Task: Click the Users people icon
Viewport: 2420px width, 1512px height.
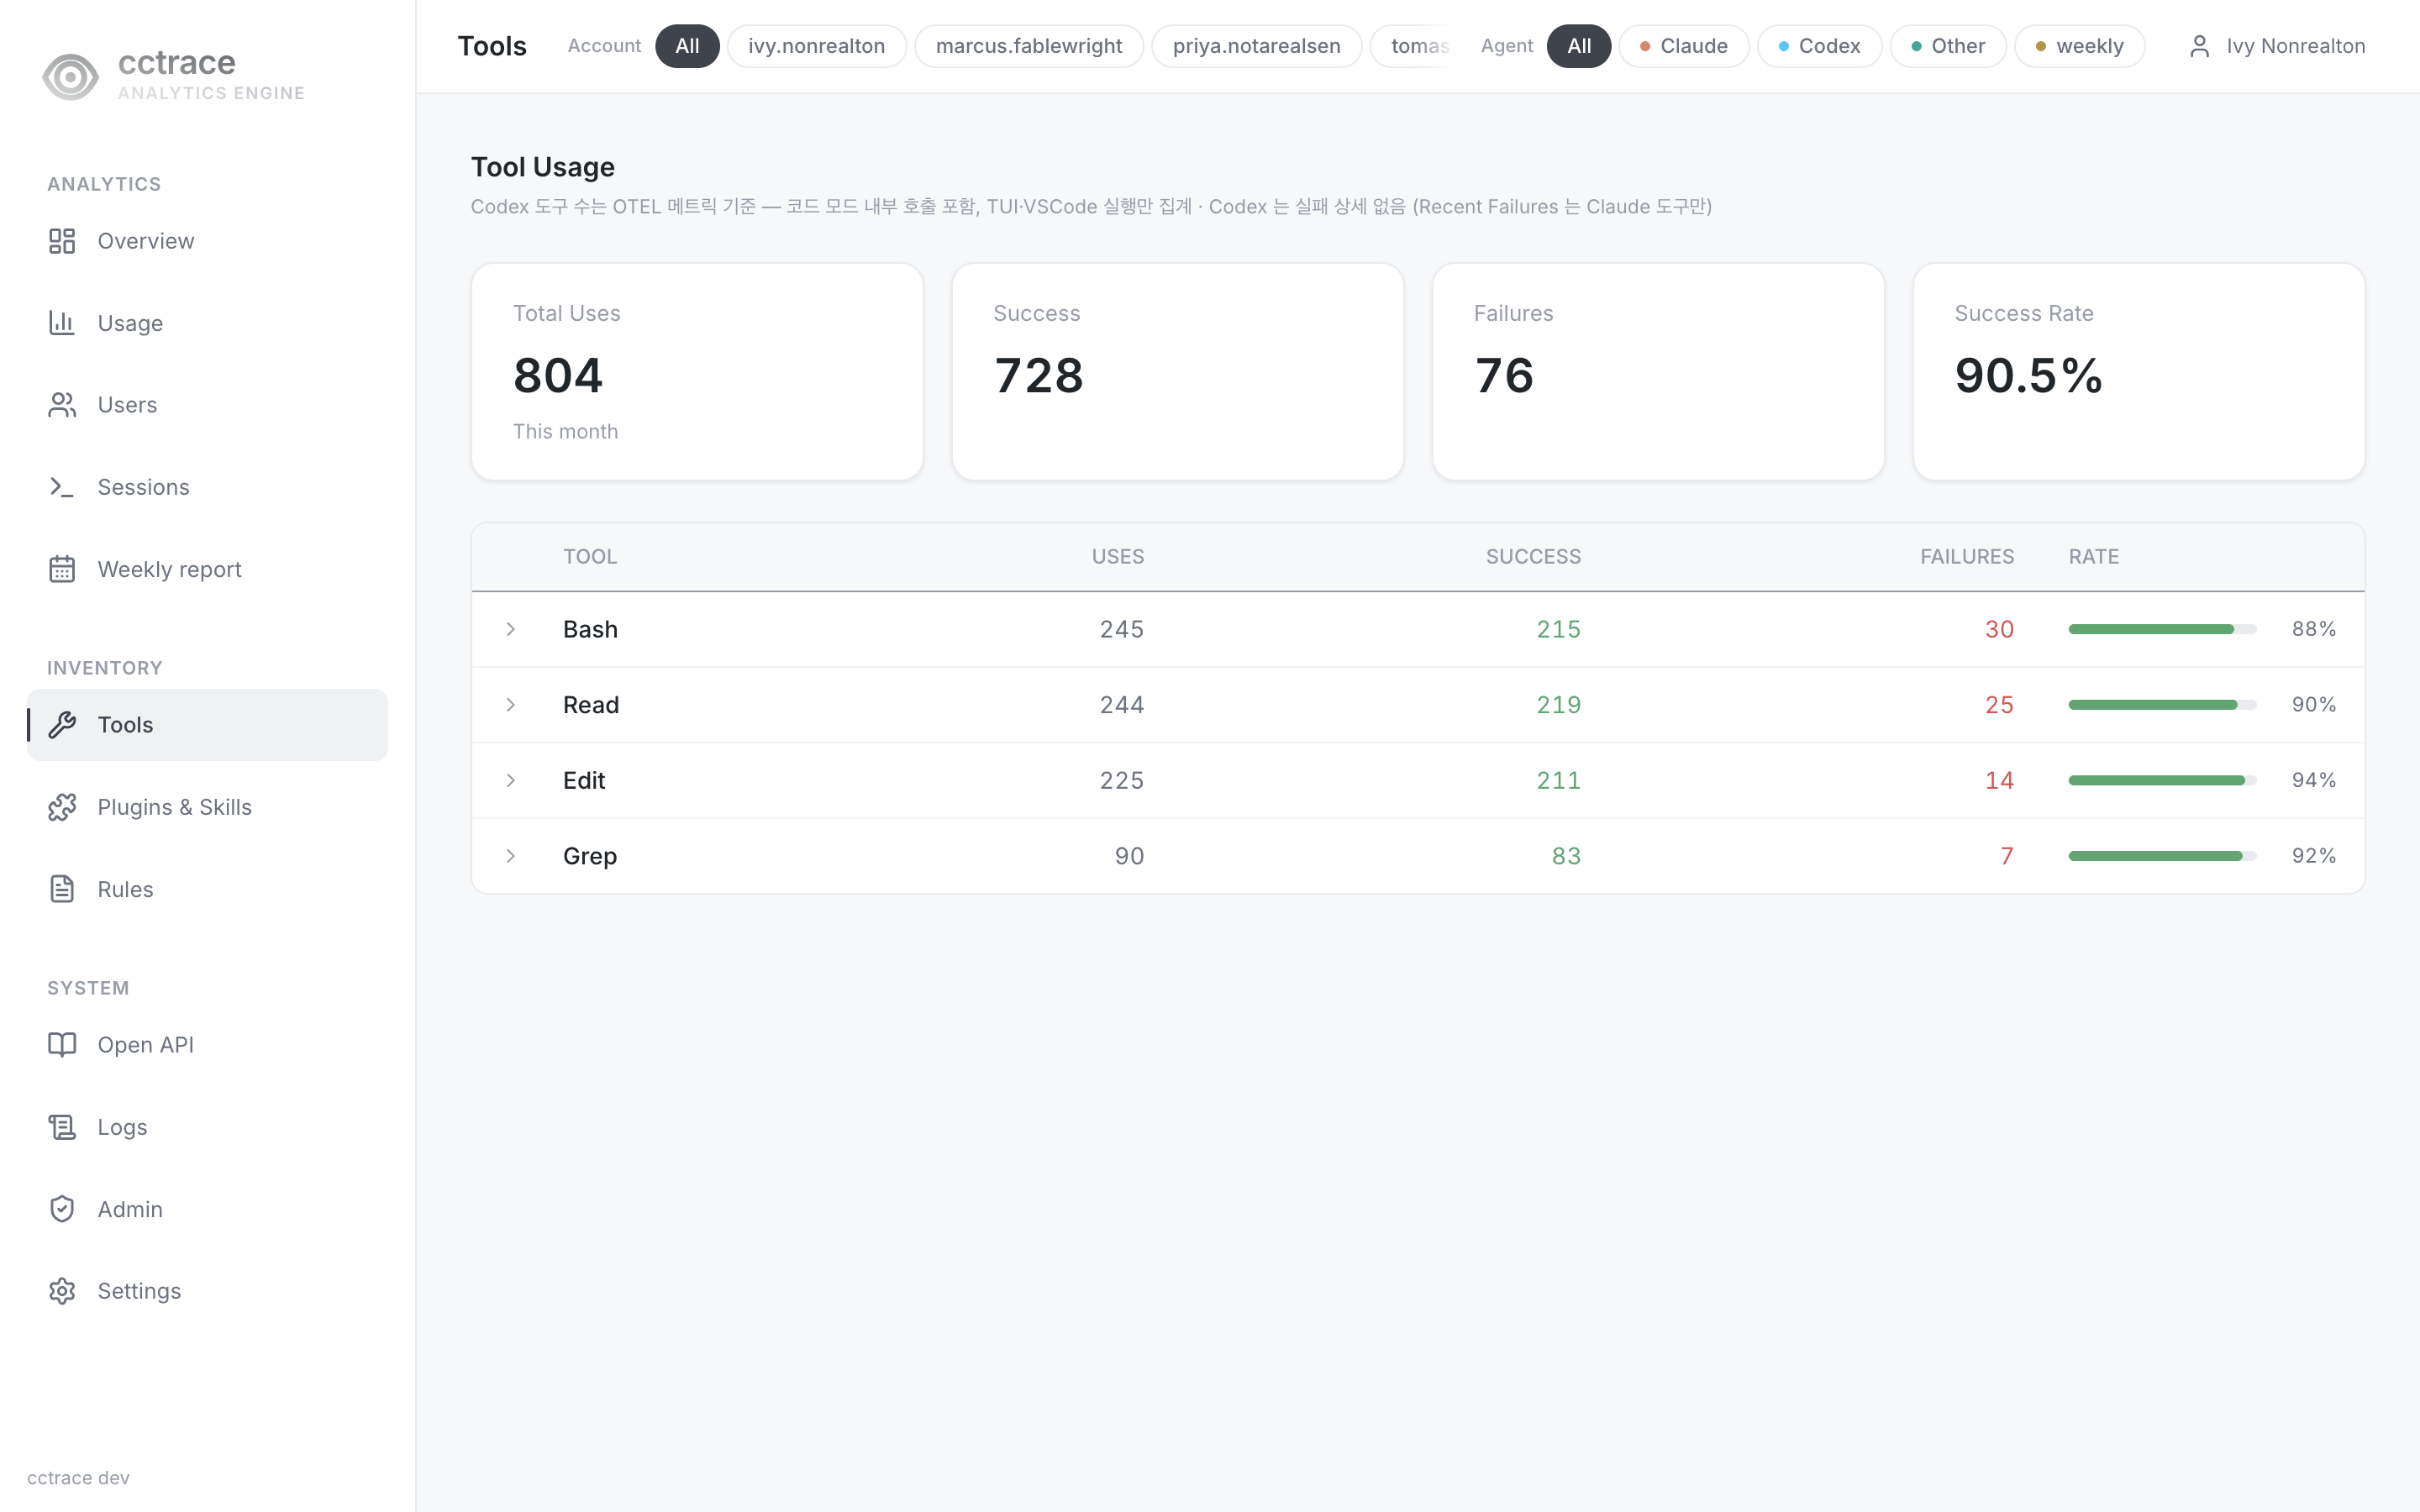Action: coord(62,405)
